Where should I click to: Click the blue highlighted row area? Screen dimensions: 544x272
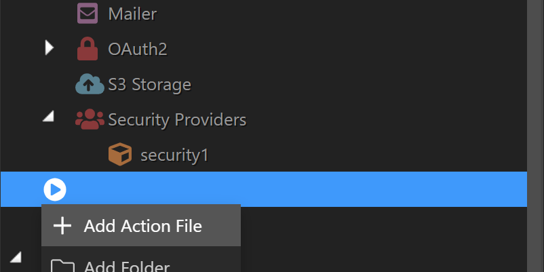pos(264,189)
